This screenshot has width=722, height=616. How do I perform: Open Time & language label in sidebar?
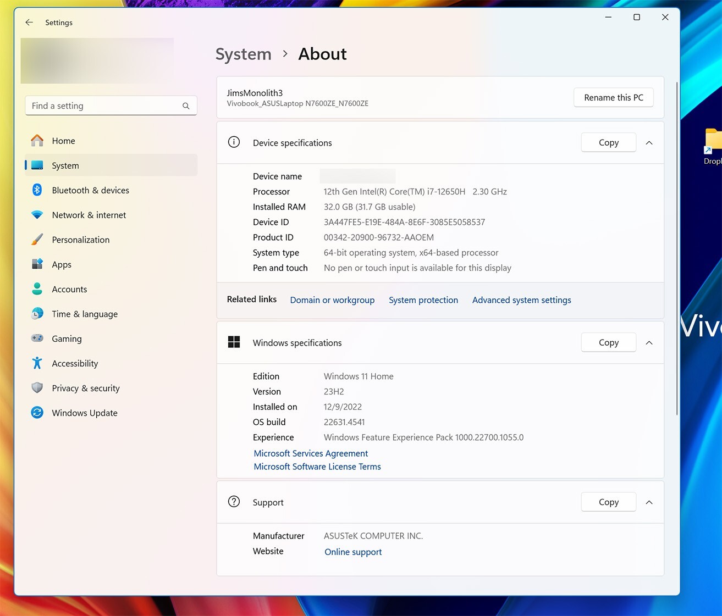85,314
